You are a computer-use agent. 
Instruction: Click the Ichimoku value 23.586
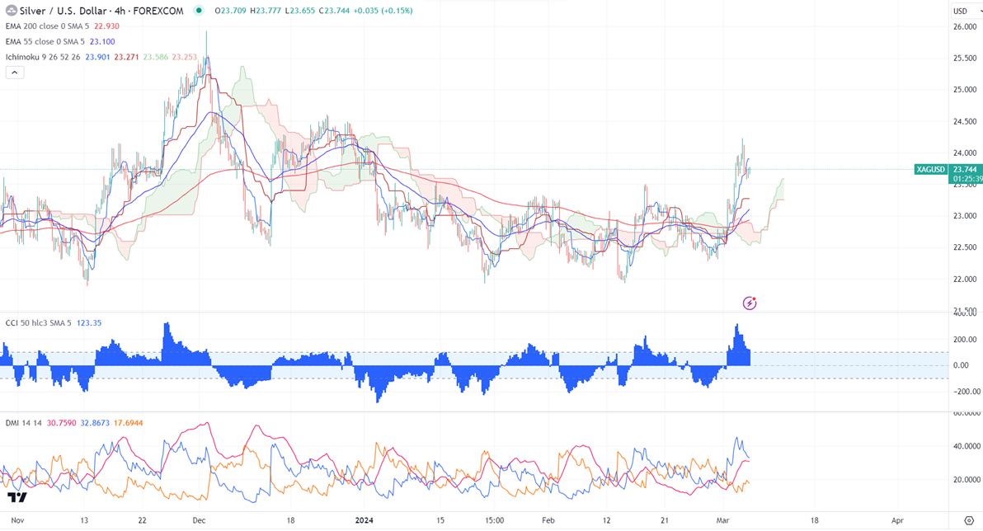coord(156,57)
